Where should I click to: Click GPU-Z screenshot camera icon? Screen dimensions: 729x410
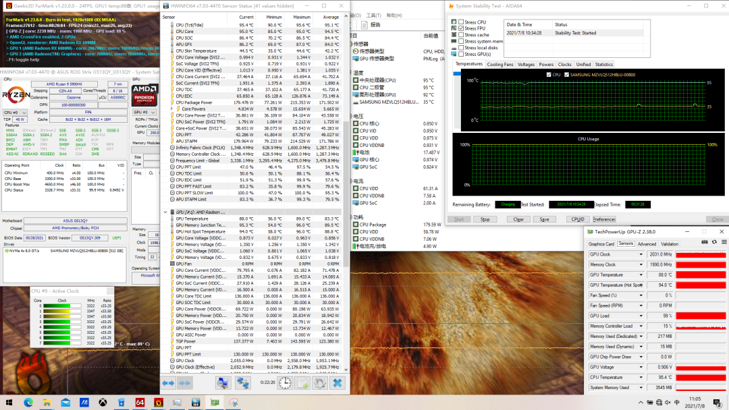[x=704, y=243]
